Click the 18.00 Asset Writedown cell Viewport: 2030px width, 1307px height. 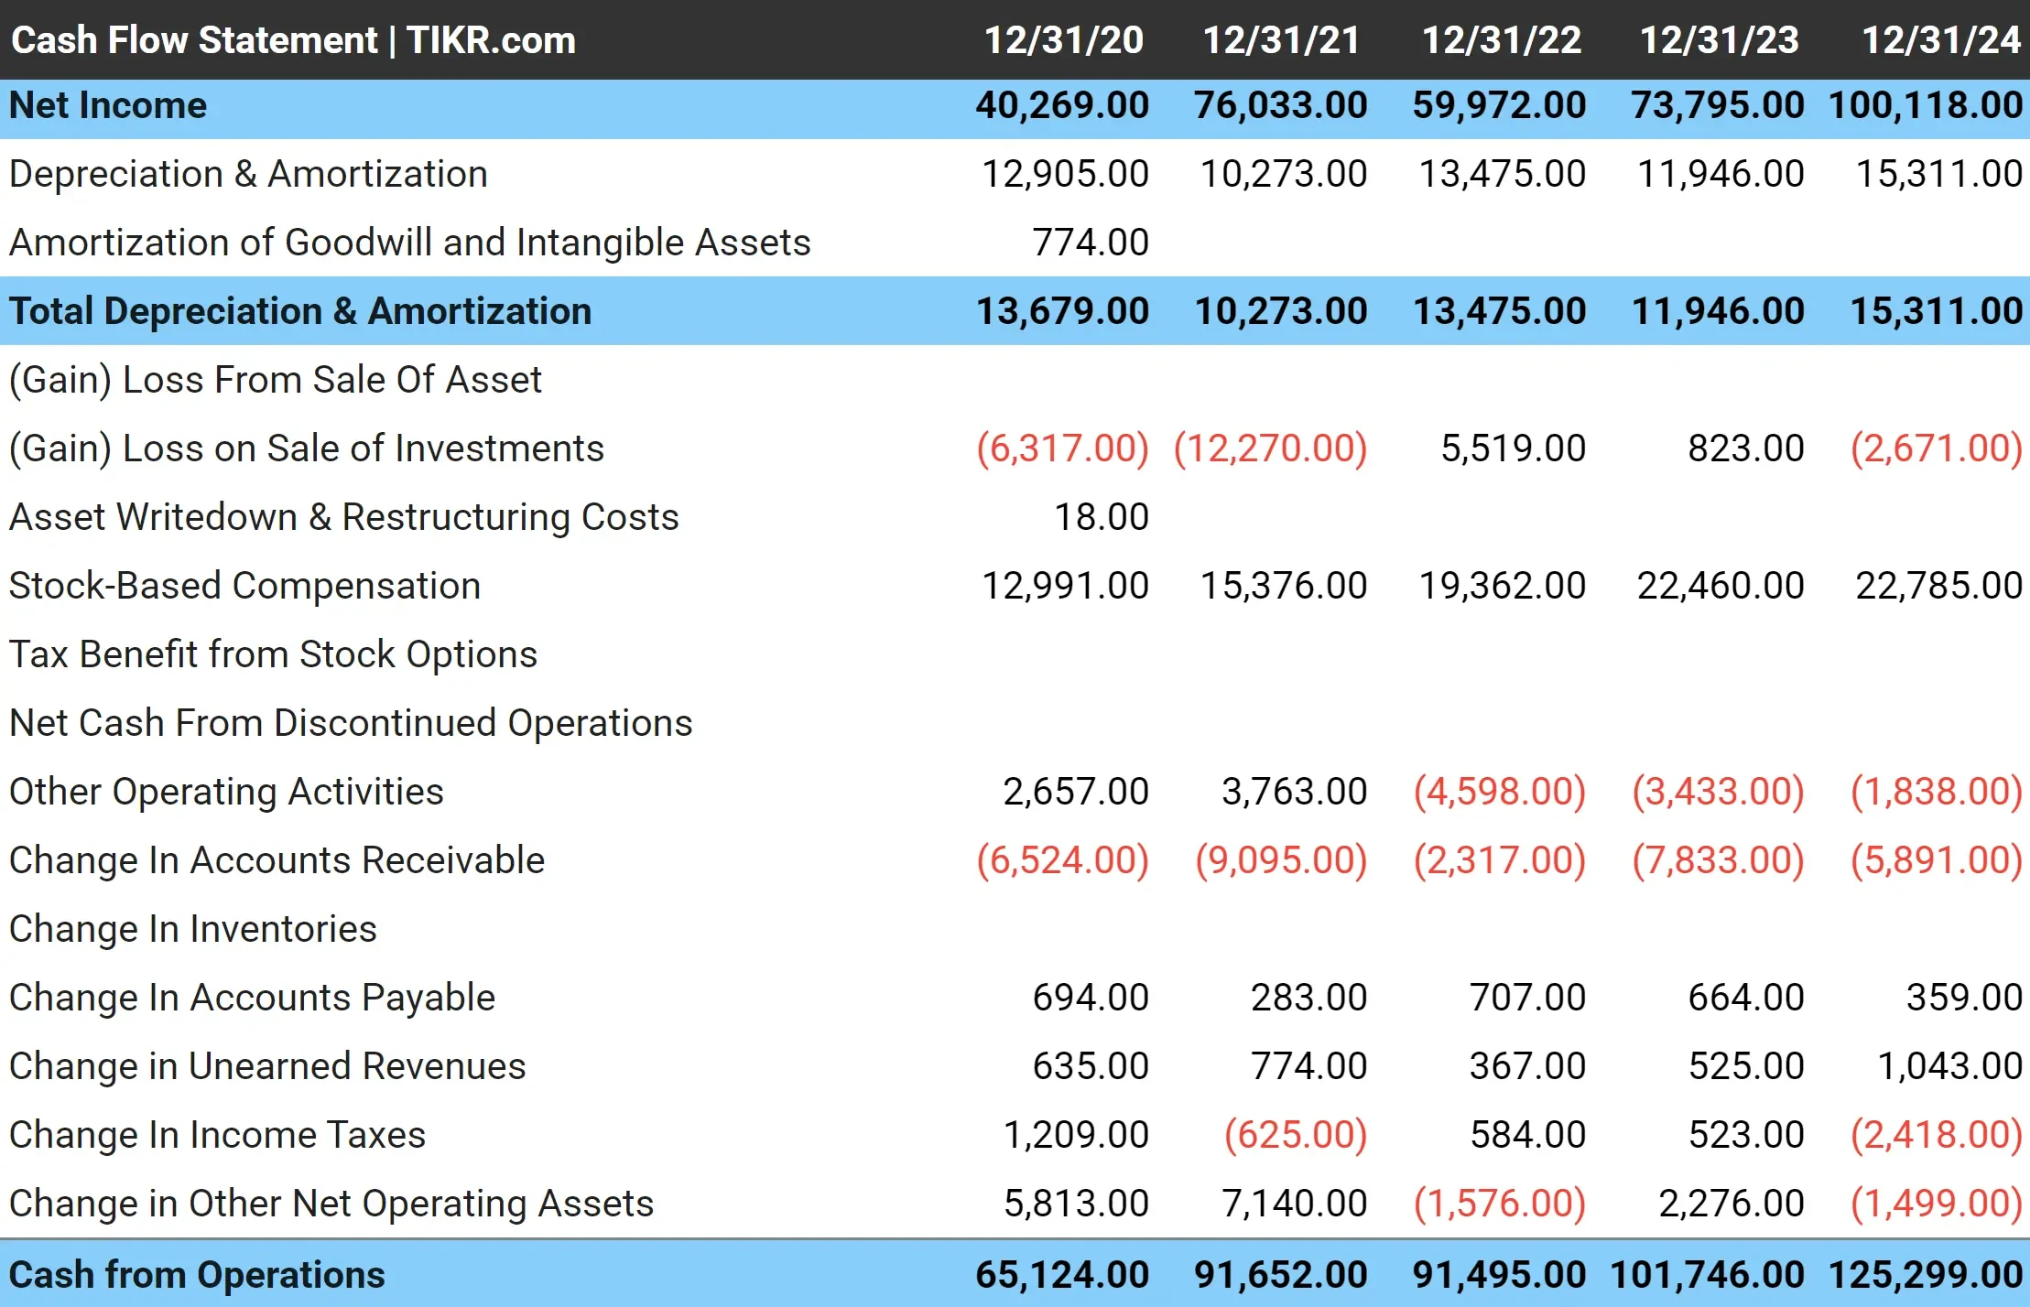1101,517
